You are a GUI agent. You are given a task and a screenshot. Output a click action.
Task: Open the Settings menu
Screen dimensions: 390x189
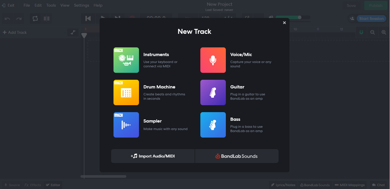81,5
